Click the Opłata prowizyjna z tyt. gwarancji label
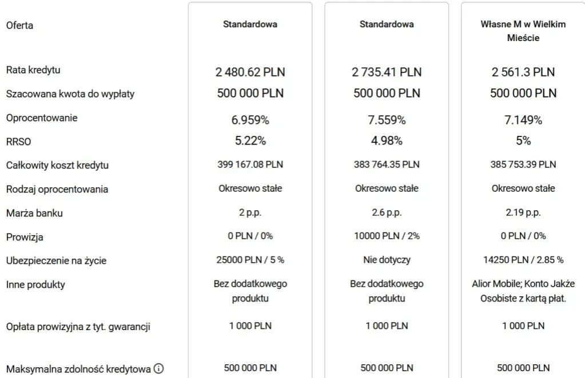The width and height of the screenshot is (585, 378). pyautogui.click(x=78, y=327)
